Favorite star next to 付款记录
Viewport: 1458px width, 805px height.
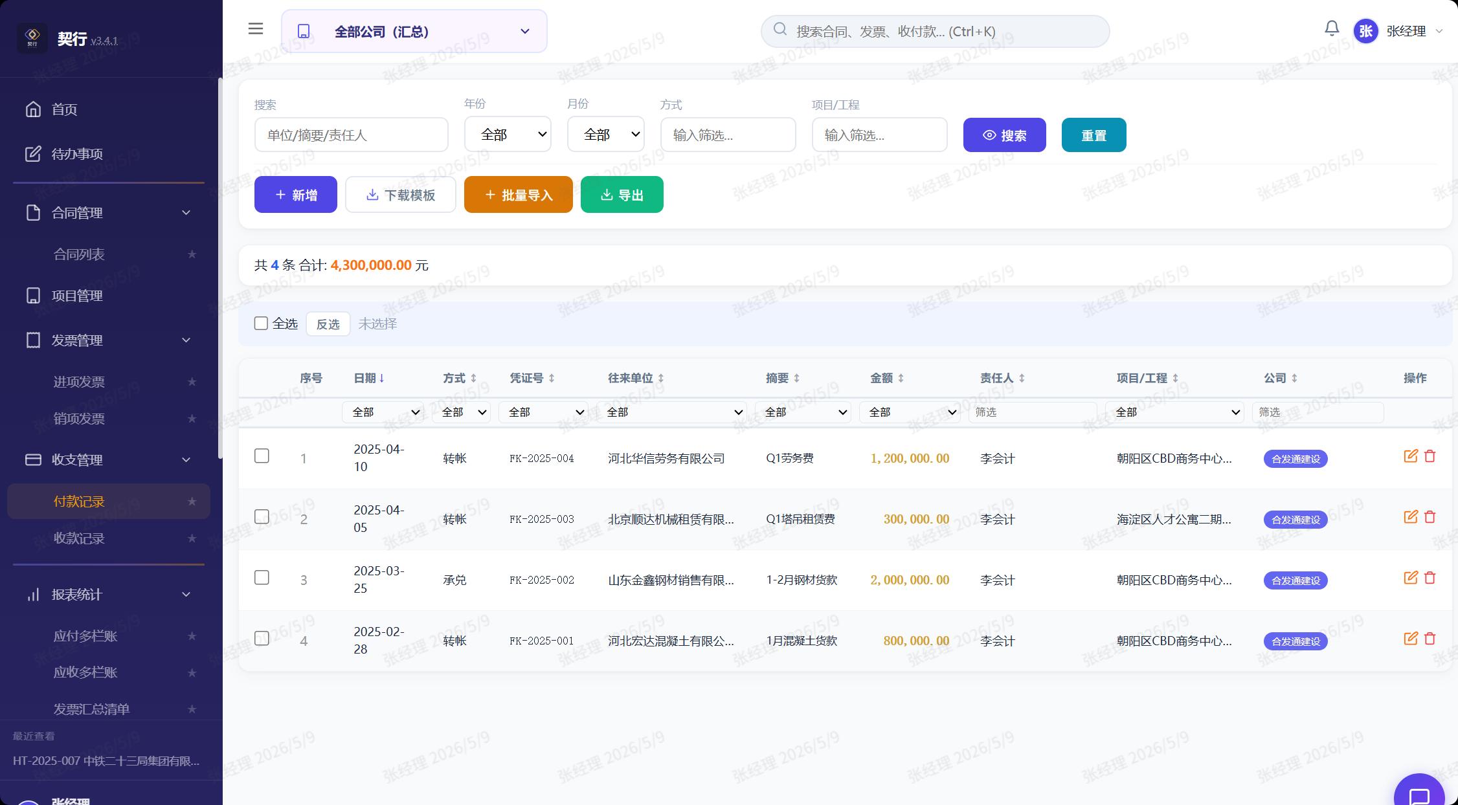[x=192, y=502]
